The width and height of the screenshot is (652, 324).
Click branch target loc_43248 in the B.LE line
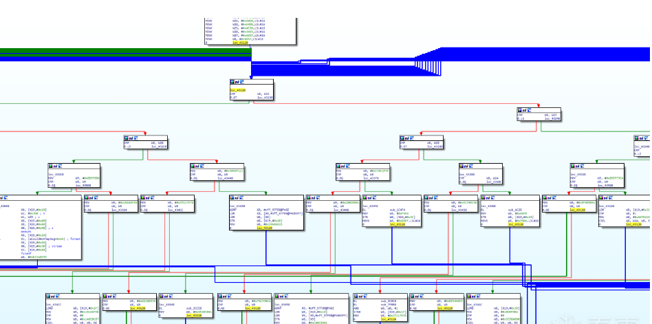pos(552,118)
